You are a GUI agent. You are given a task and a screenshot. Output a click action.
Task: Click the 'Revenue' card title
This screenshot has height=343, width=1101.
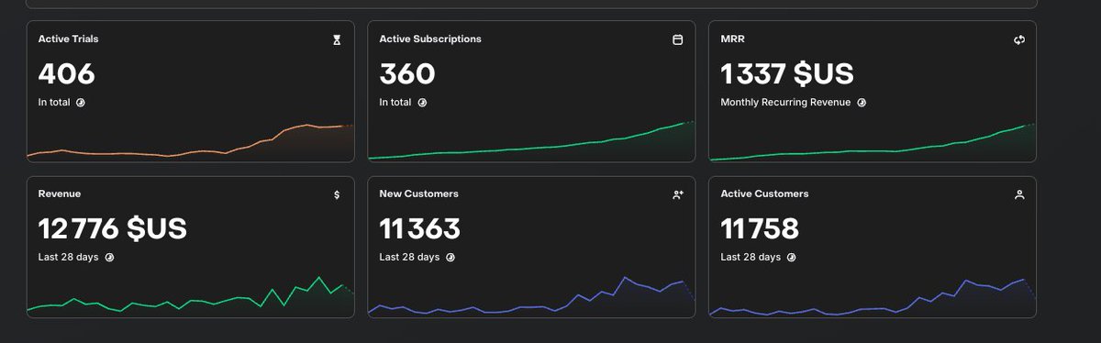tap(60, 194)
